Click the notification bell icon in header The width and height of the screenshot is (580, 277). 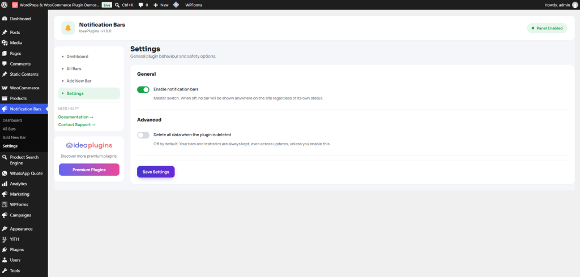[68, 28]
